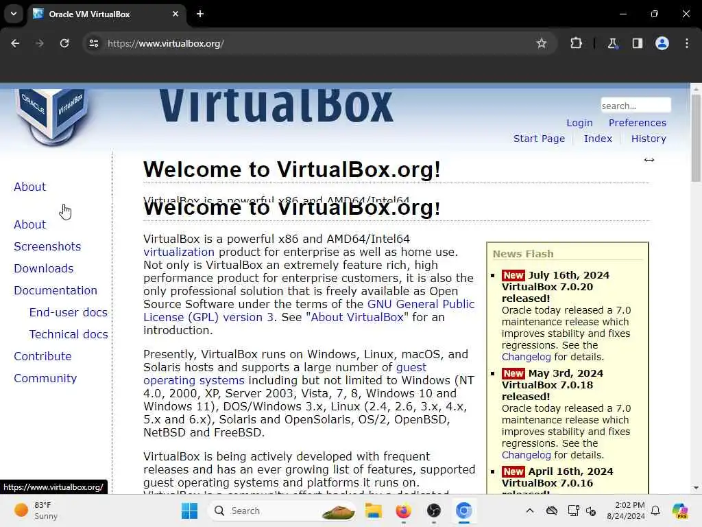
Task: Open the Login link
Action: tap(579, 123)
